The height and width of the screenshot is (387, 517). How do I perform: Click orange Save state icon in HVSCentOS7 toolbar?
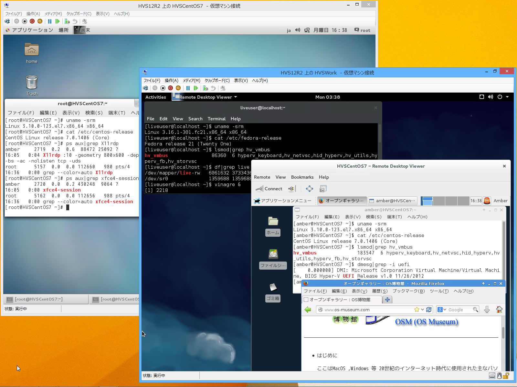(x=40, y=21)
